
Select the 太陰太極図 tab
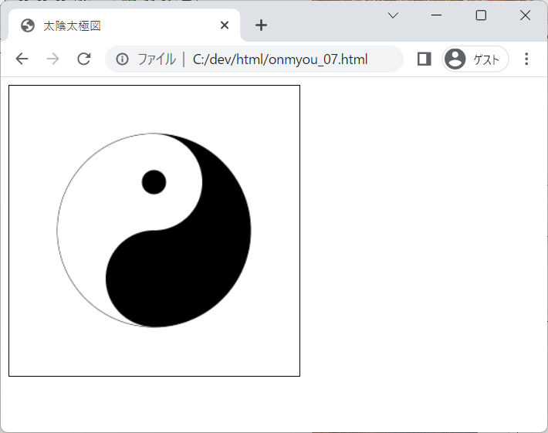(124, 25)
